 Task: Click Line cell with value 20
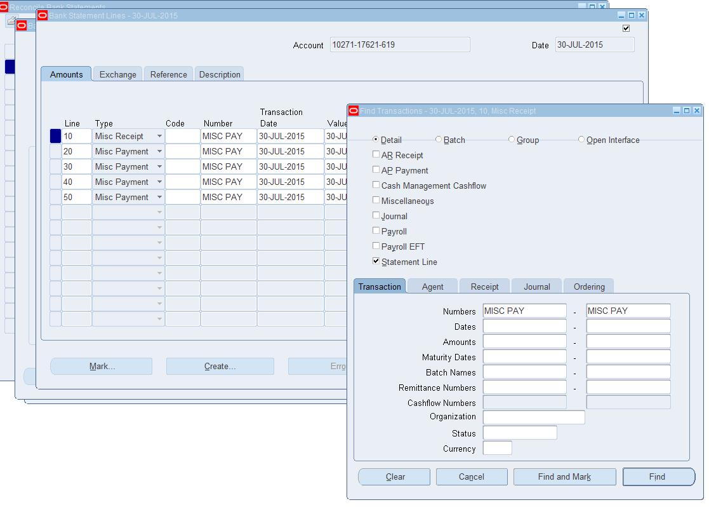point(76,152)
